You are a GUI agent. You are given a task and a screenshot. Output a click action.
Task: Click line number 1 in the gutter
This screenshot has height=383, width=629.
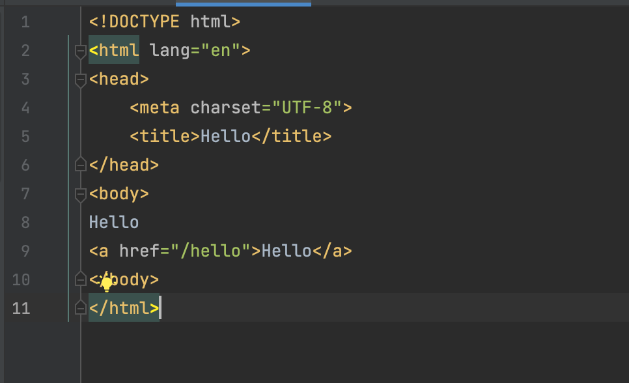coord(25,21)
